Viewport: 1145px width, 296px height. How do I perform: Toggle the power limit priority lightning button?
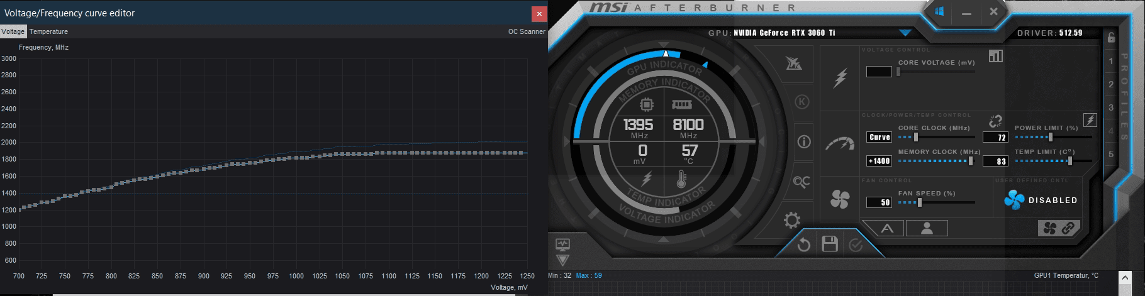click(1090, 119)
